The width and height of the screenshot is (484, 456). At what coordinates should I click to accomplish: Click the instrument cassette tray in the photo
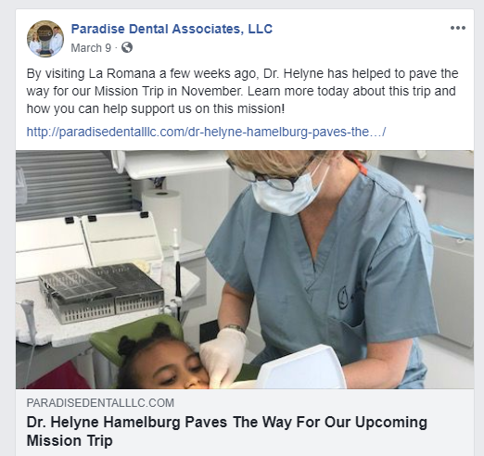coord(101,292)
